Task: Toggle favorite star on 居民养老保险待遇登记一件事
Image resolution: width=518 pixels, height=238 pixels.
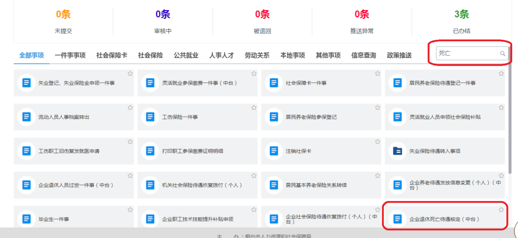Action: pos(501,74)
